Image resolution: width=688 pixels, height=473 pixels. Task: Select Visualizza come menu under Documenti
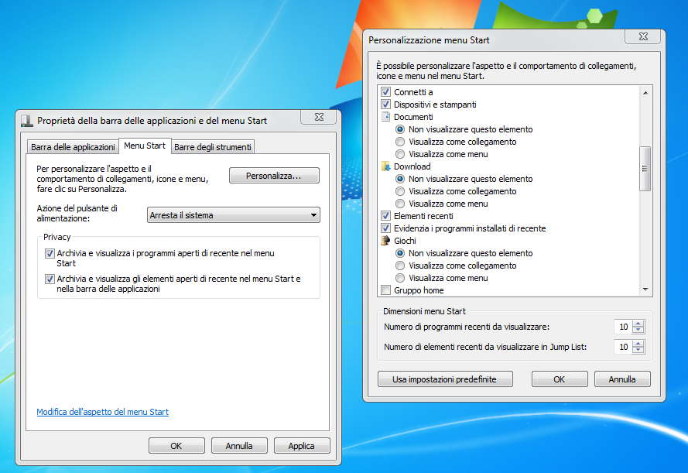400,154
